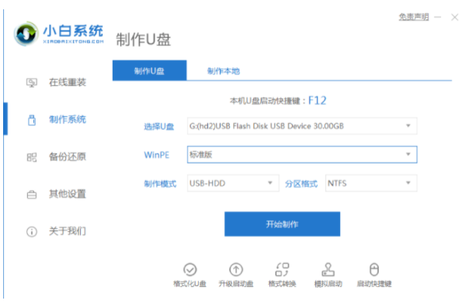Switch to the 制作本地 tab
Image resolution: width=466 pixels, height=304 pixels.
click(x=224, y=71)
